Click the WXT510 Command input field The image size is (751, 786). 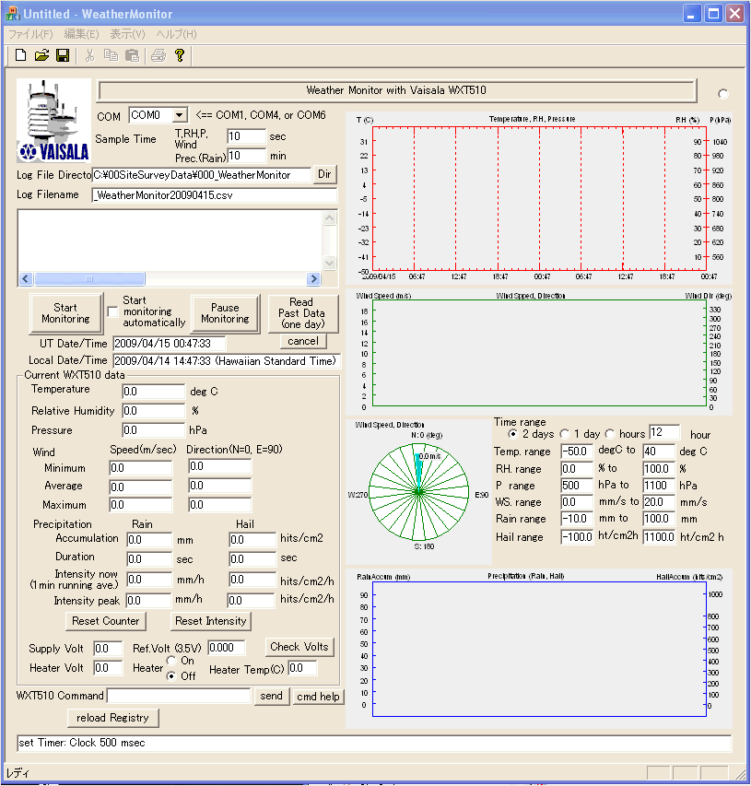pyautogui.click(x=179, y=697)
